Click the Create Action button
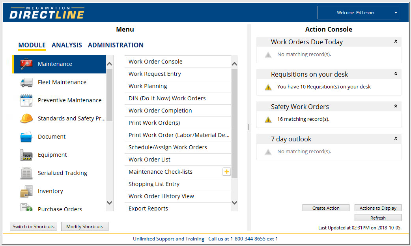Screen dimensions: 411x246 326,207
